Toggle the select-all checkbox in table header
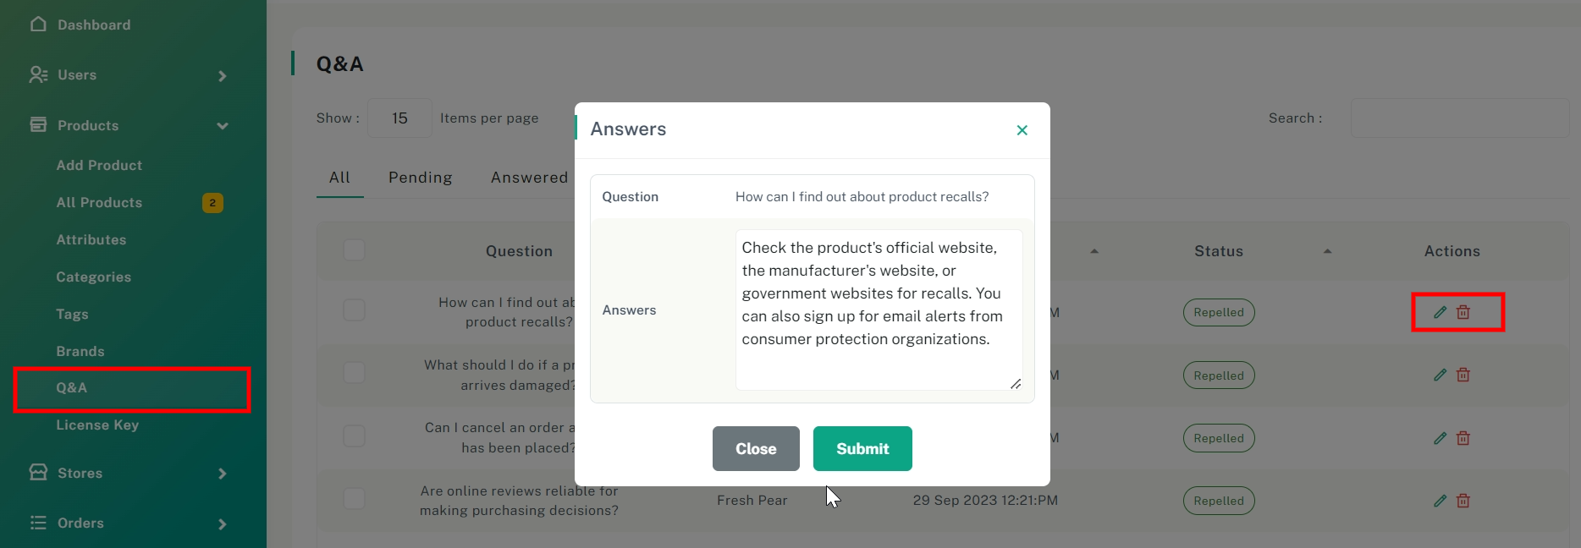Viewport: 1581px width, 548px height. (354, 250)
